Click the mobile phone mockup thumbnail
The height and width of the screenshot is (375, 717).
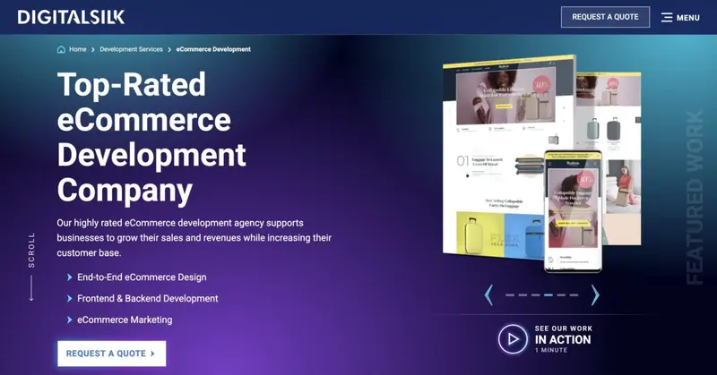tap(573, 211)
